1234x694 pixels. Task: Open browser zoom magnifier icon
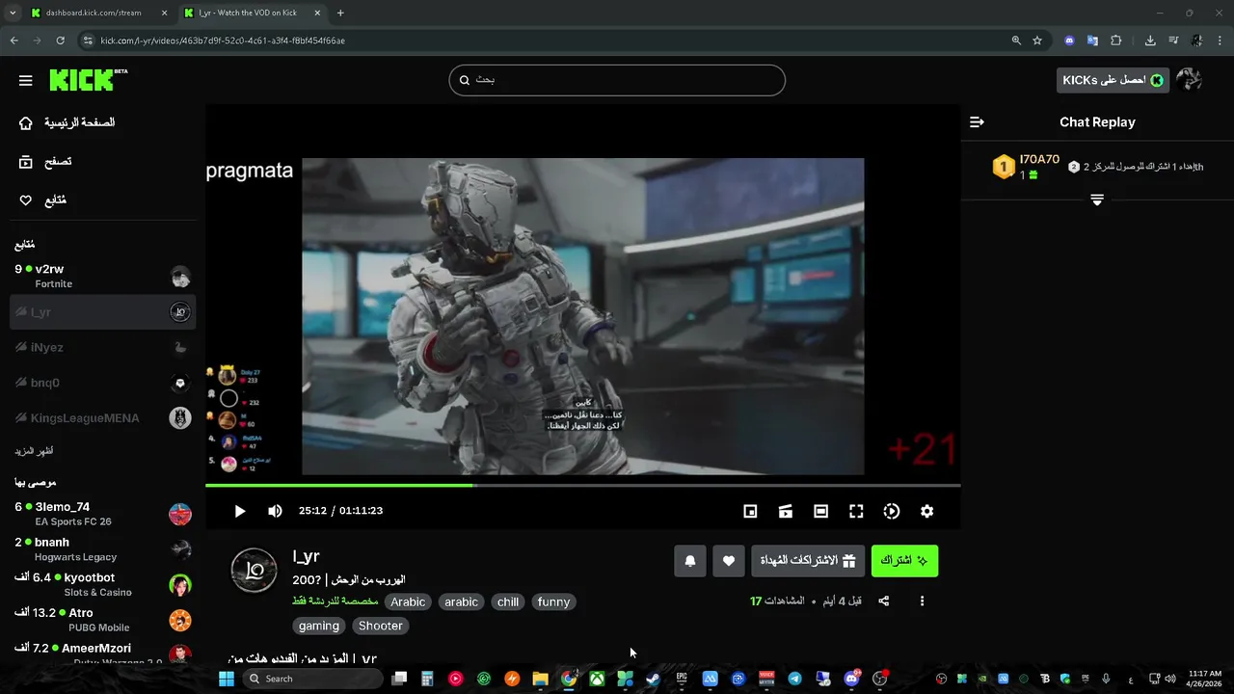(x=1016, y=40)
